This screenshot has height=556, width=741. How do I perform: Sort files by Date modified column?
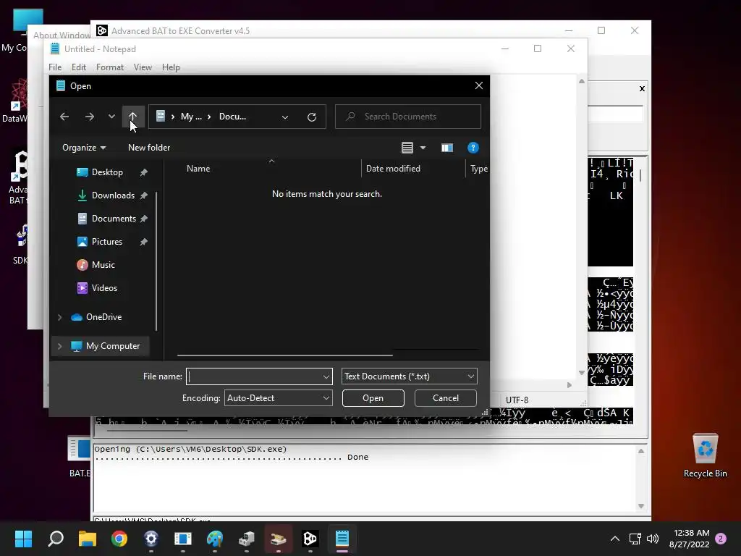[393, 169]
